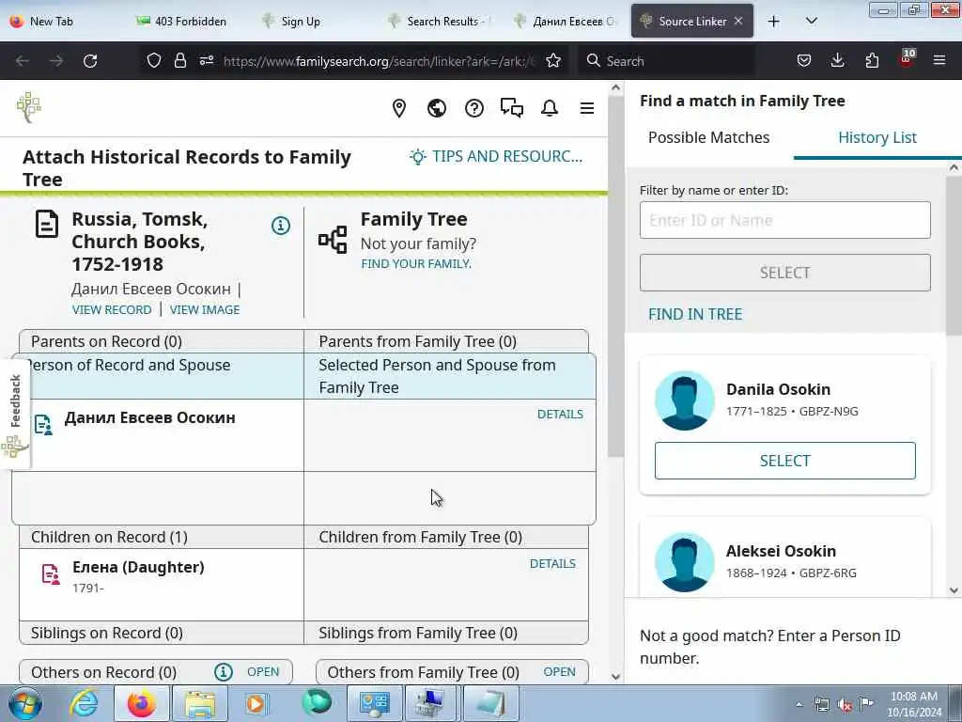The width and height of the screenshot is (962, 722).
Task: Click the daughter record icon beside Елена
Action: coord(51,574)
